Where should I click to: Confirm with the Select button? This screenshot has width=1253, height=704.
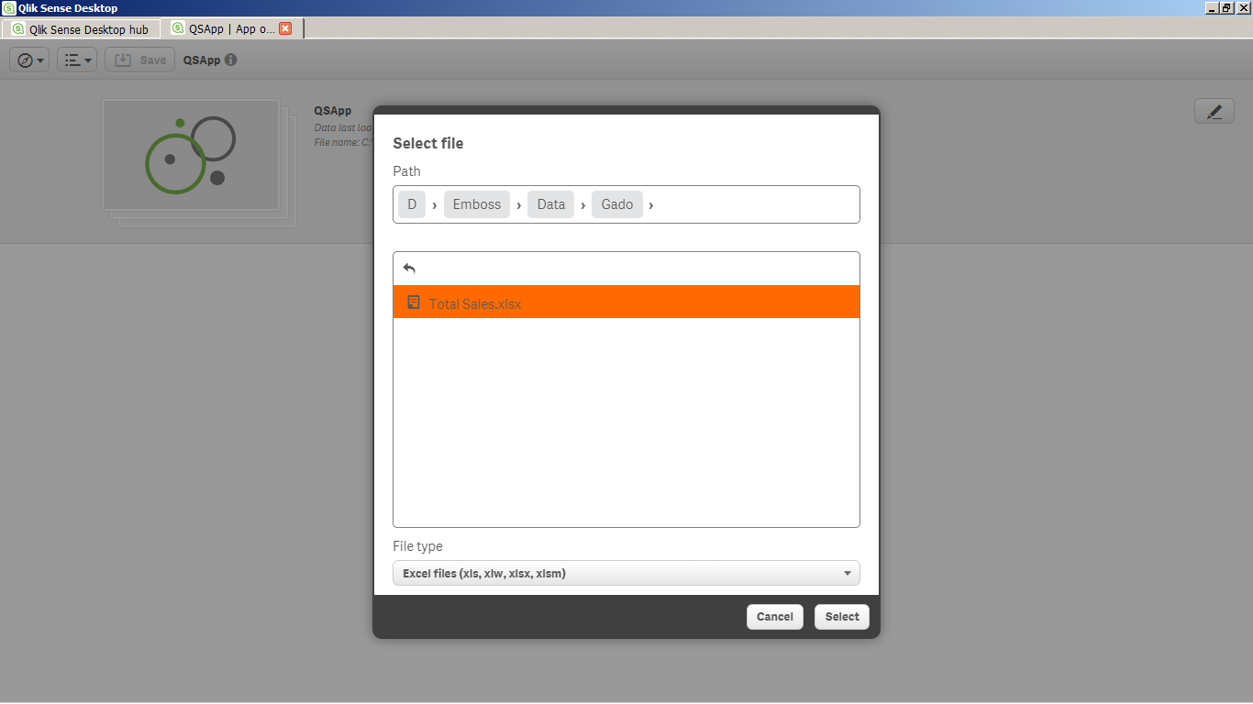842,617
